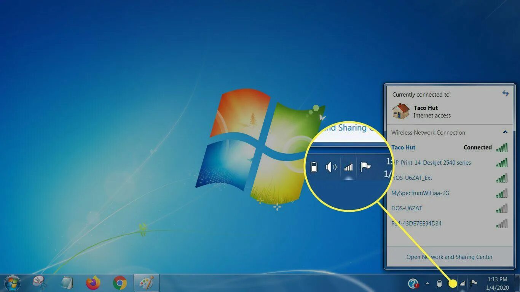Select the HP-Print-14-Deskjet 2540 series network
The width and height of the screenshot is (520, 292).
point(431,162)
